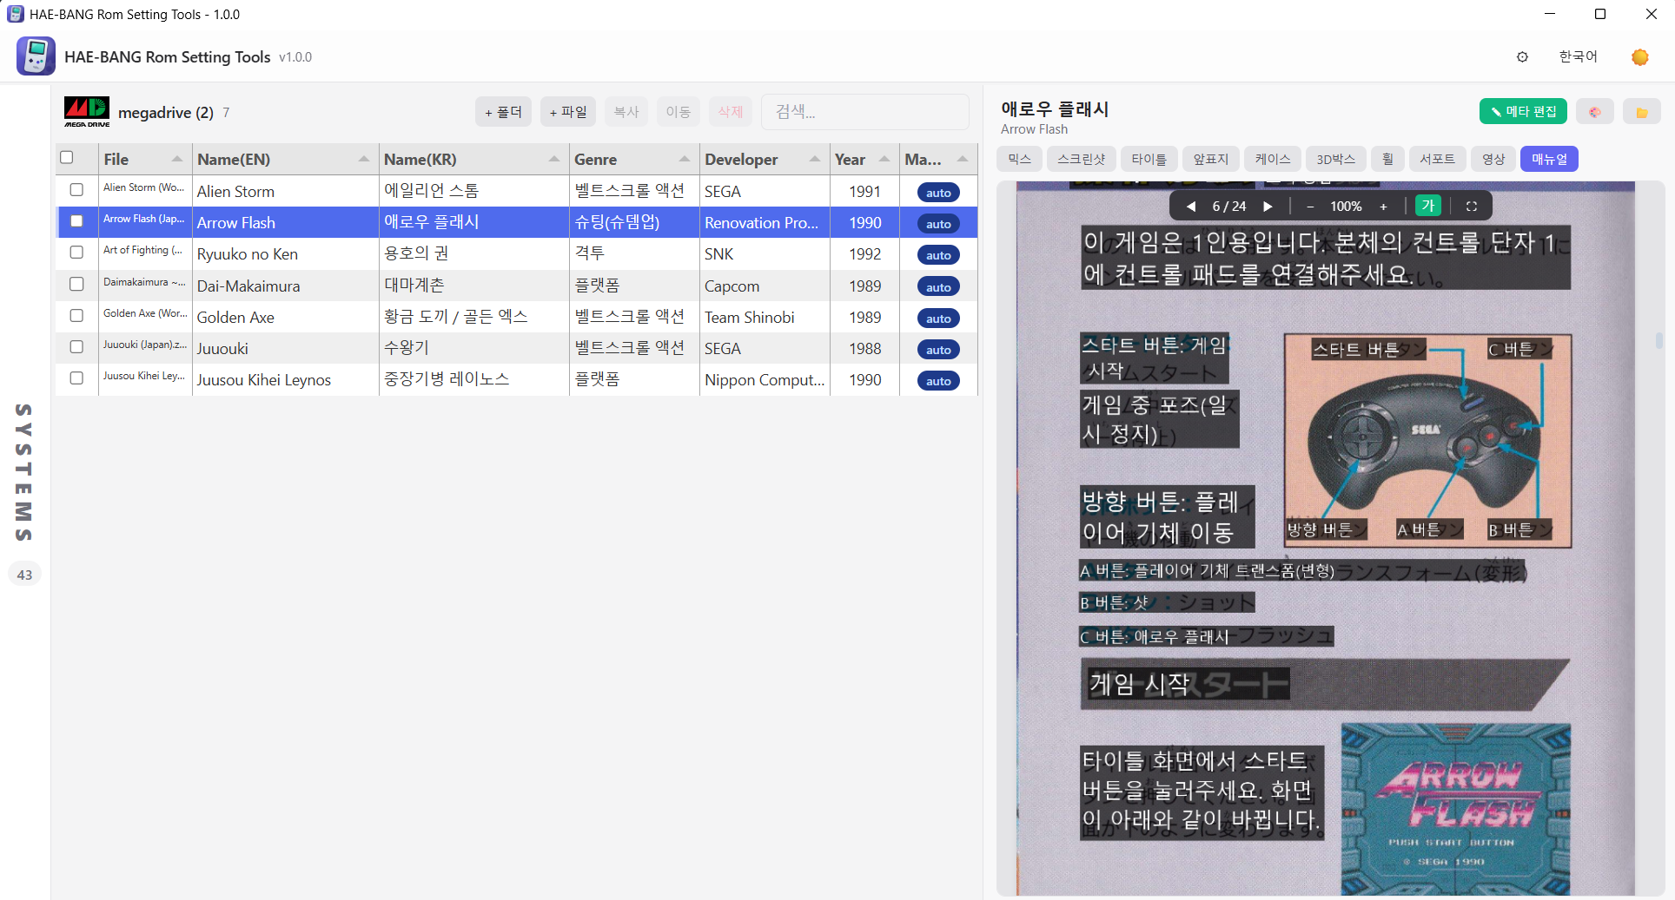Viewport: 1675px width, 900px height.
Task: Click the + 폴더 button
Action: click(503, 112)
